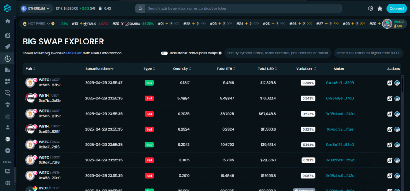Image resolution: width=410 pixels, height=191 pixels.
Task: Click the gas fee pump icon
Action: pyautogui.click(x=100, y=8)
